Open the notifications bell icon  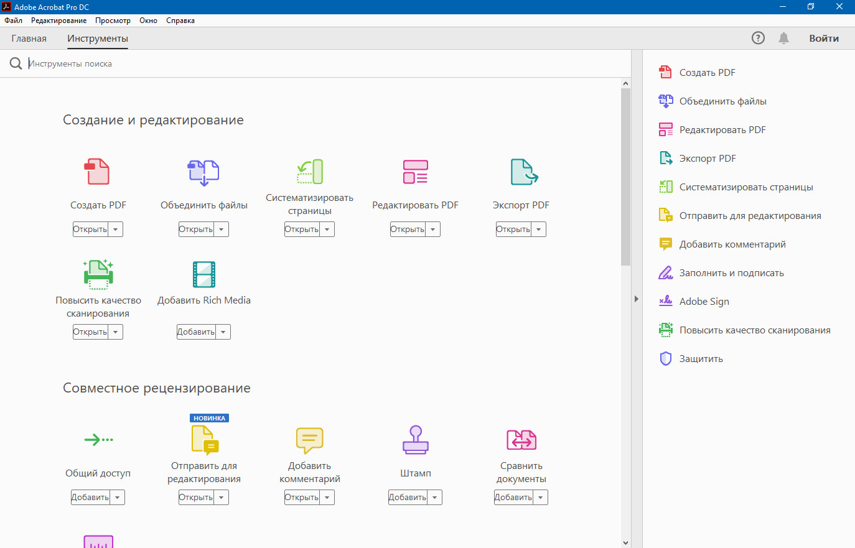coord(783,38)
